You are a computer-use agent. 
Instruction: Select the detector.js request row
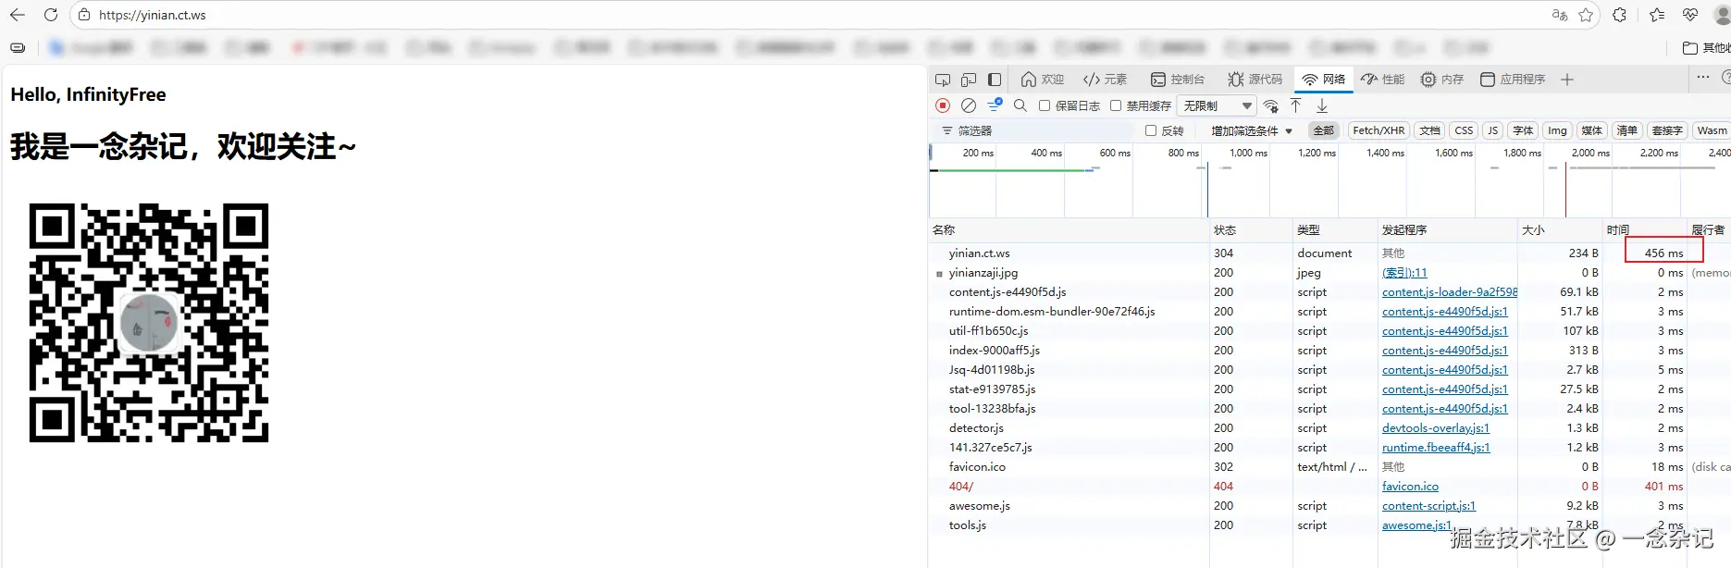[1329, 428]
